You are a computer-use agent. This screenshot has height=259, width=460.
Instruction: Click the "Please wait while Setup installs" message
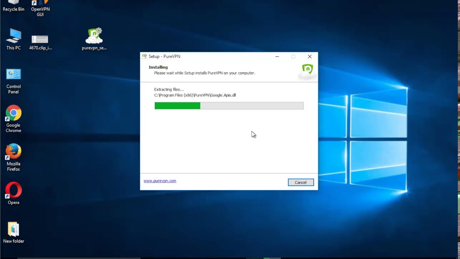pyautogui.click(x=204, y=73)
